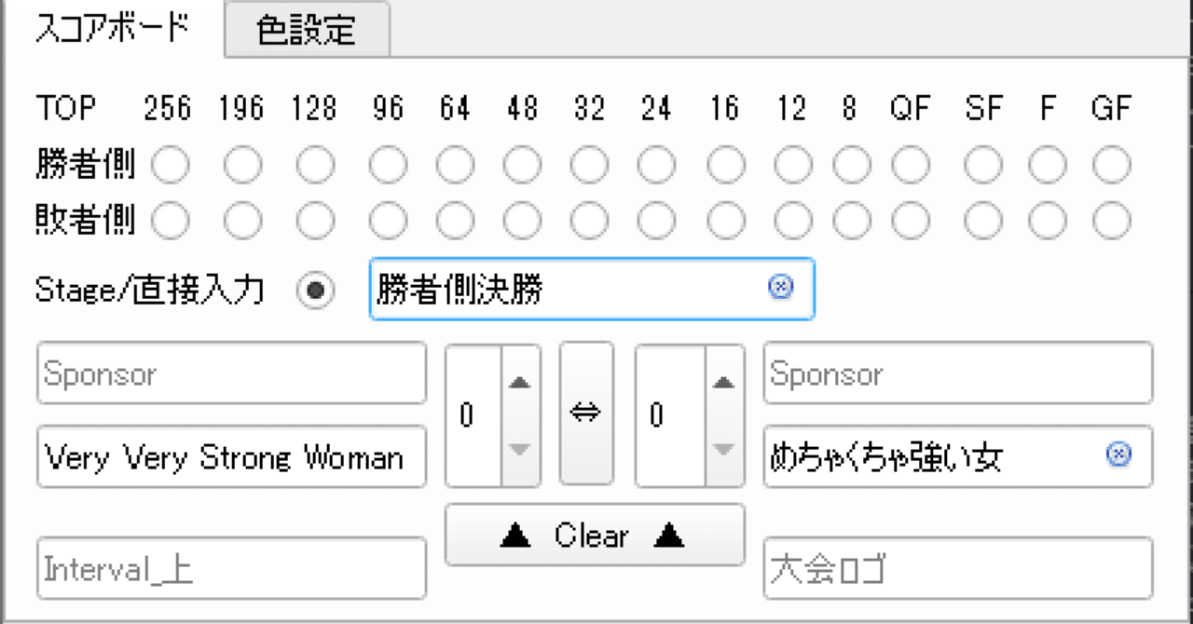Select 勝者側 radio button for GF
The height and width of the screenshot is (624, 1193).
point(1112,167)
